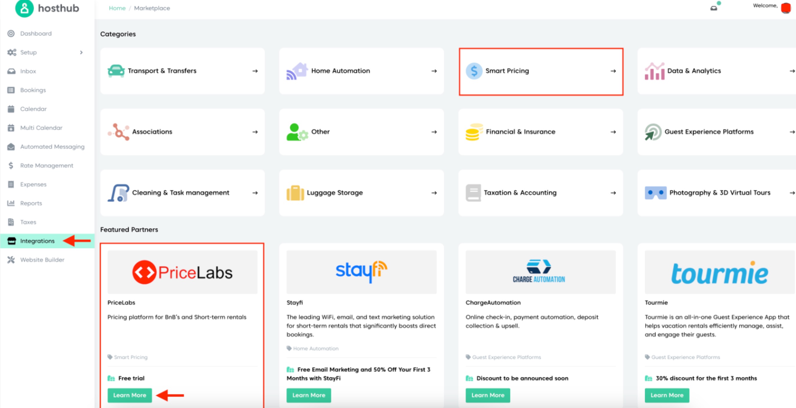Viewport: 796px width, 408px height.
Task: Click the PriceLabs logo thumbnail
Action: pyautogui.click(x=182, y=272)
